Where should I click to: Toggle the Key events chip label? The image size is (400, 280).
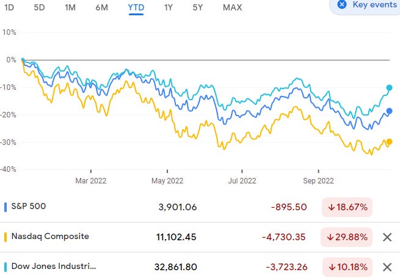point(374,4)
